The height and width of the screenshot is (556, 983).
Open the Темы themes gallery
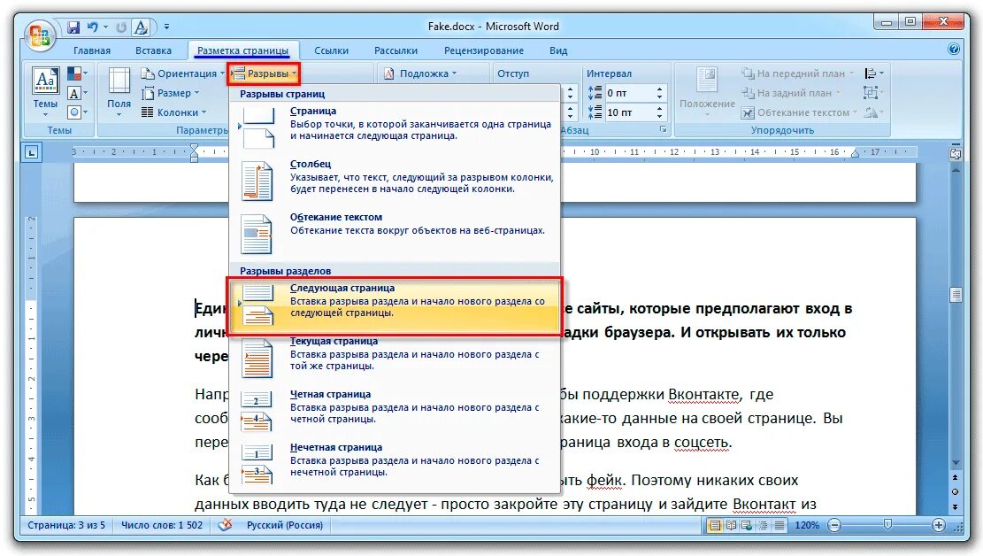click(x=46, y=92)
